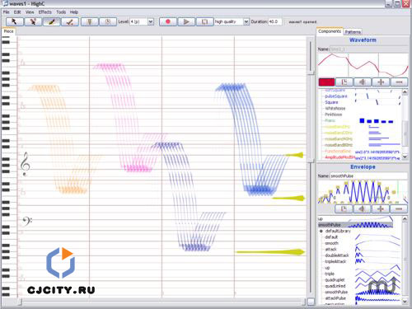Click the Envelope Name field smoothPulse
Viewport: 412px width, 309px height.
tap(368, 176)
